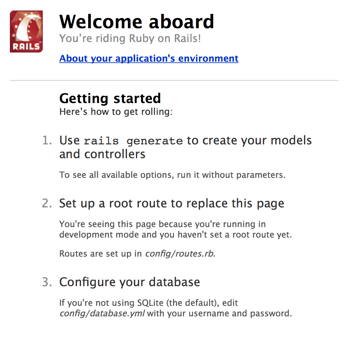The height and width of the screenshot is (338, 346).
Task: Click 'development mode and you haven't set' line
Action: pos(175,235)
